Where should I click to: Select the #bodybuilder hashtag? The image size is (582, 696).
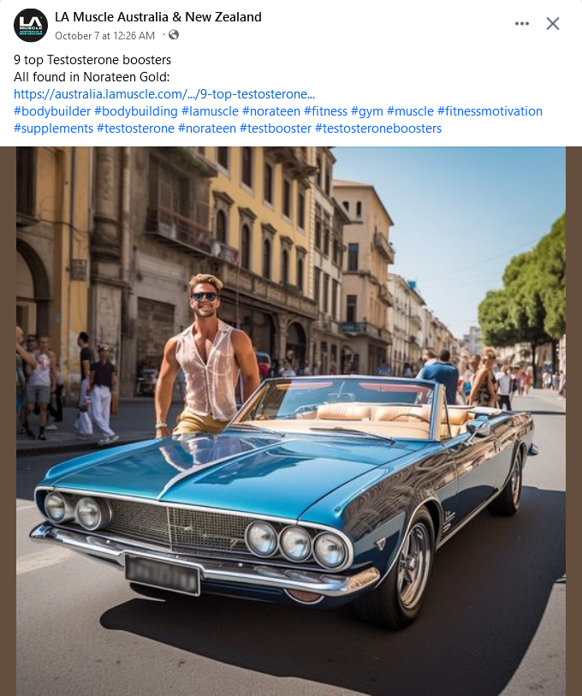52,111
